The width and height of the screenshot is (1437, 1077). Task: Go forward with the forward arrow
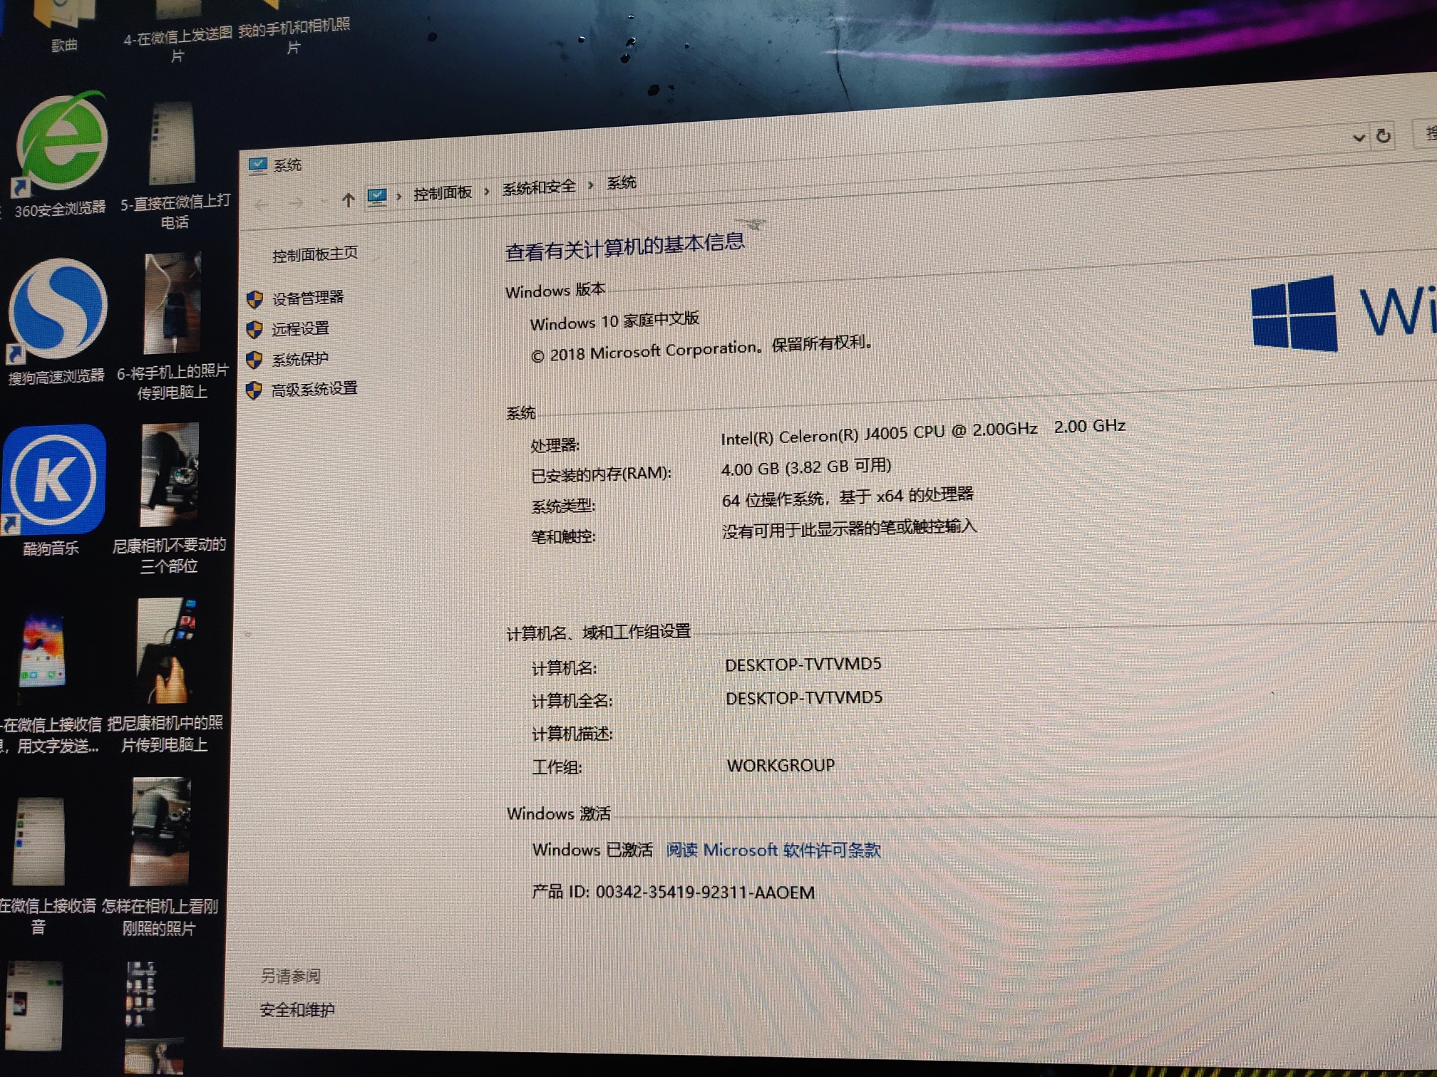(x=296, y=204)
